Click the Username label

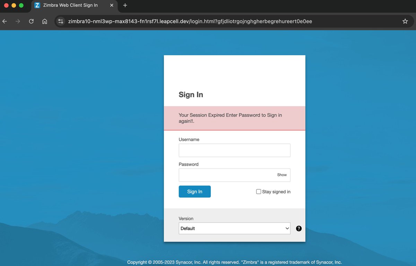(x=189, y=140)
